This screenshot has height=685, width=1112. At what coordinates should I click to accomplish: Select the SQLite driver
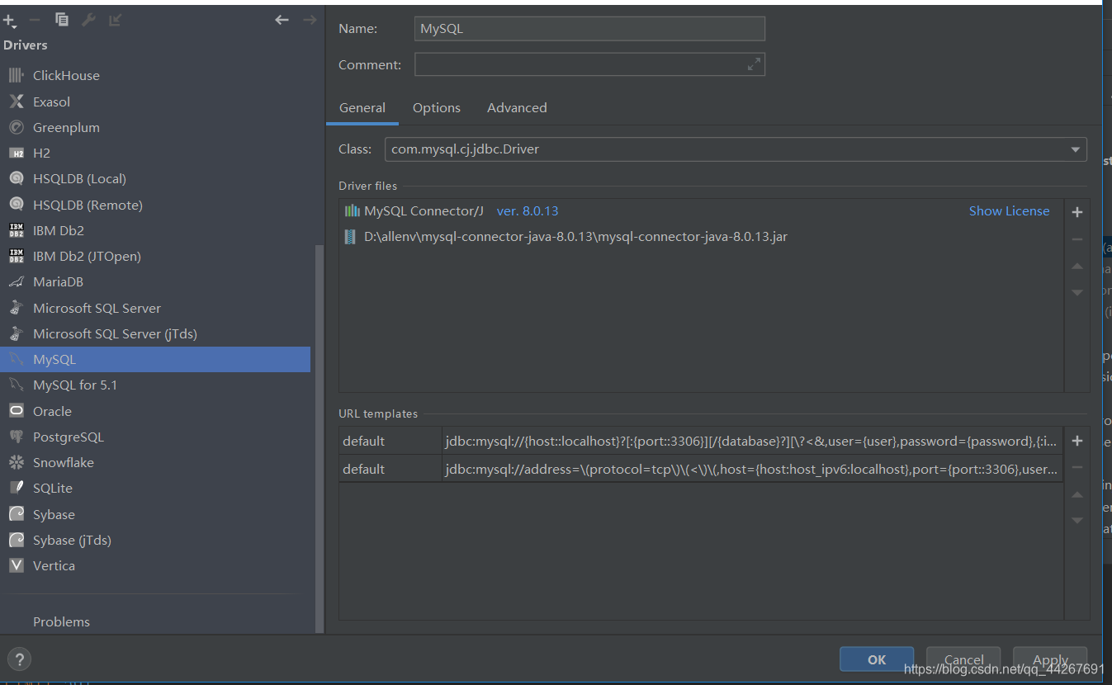(x=155, y=488)
